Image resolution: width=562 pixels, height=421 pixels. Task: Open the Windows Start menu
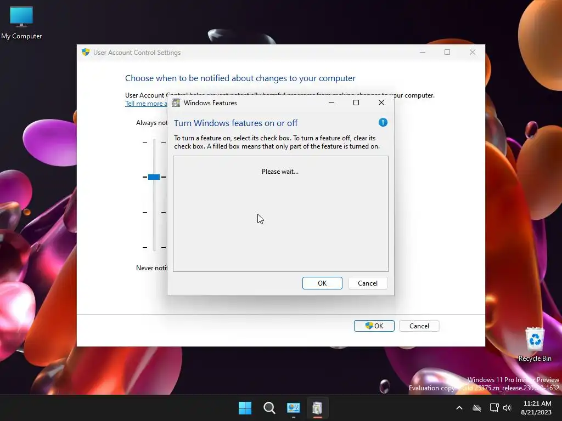click(x=245, y=408)
